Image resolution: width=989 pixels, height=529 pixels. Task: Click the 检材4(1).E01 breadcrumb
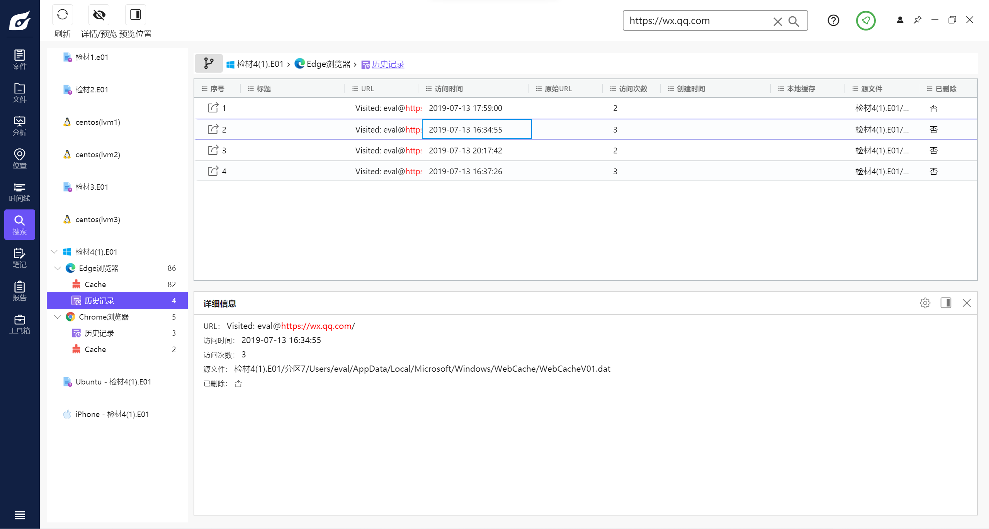coord(255,64)
